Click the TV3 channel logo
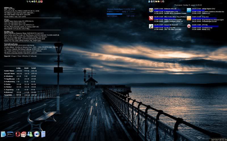The height and width of the screenshot is (141, 227). (151, 10)
